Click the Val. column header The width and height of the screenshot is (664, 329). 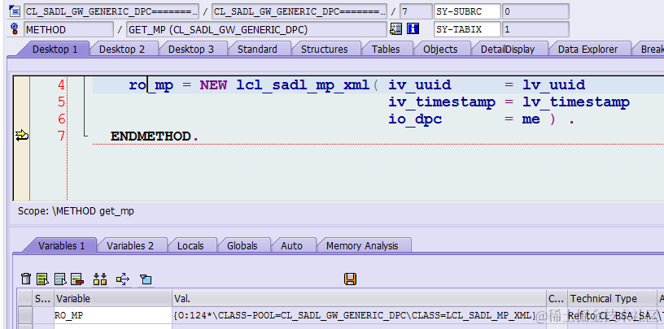[359, 299]
